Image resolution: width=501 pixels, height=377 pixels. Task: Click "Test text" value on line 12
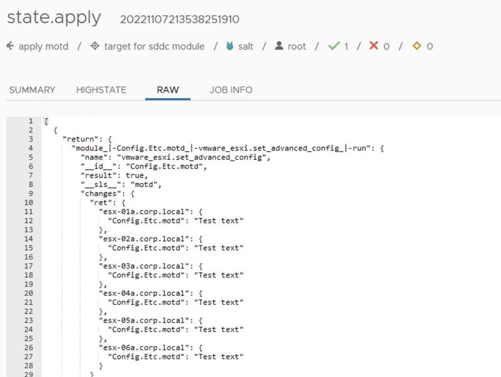pyautogui.click(x=219, y=221)
